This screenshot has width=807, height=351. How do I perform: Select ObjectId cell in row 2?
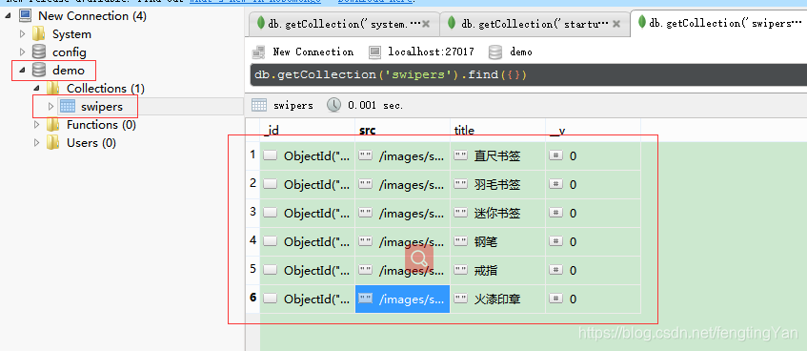307,184
